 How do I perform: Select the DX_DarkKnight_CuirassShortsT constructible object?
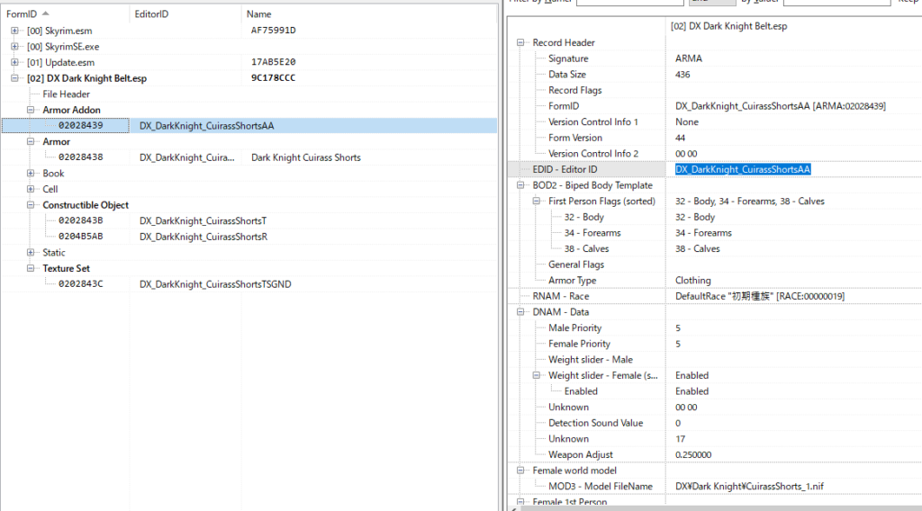click(x=203, y=220)
